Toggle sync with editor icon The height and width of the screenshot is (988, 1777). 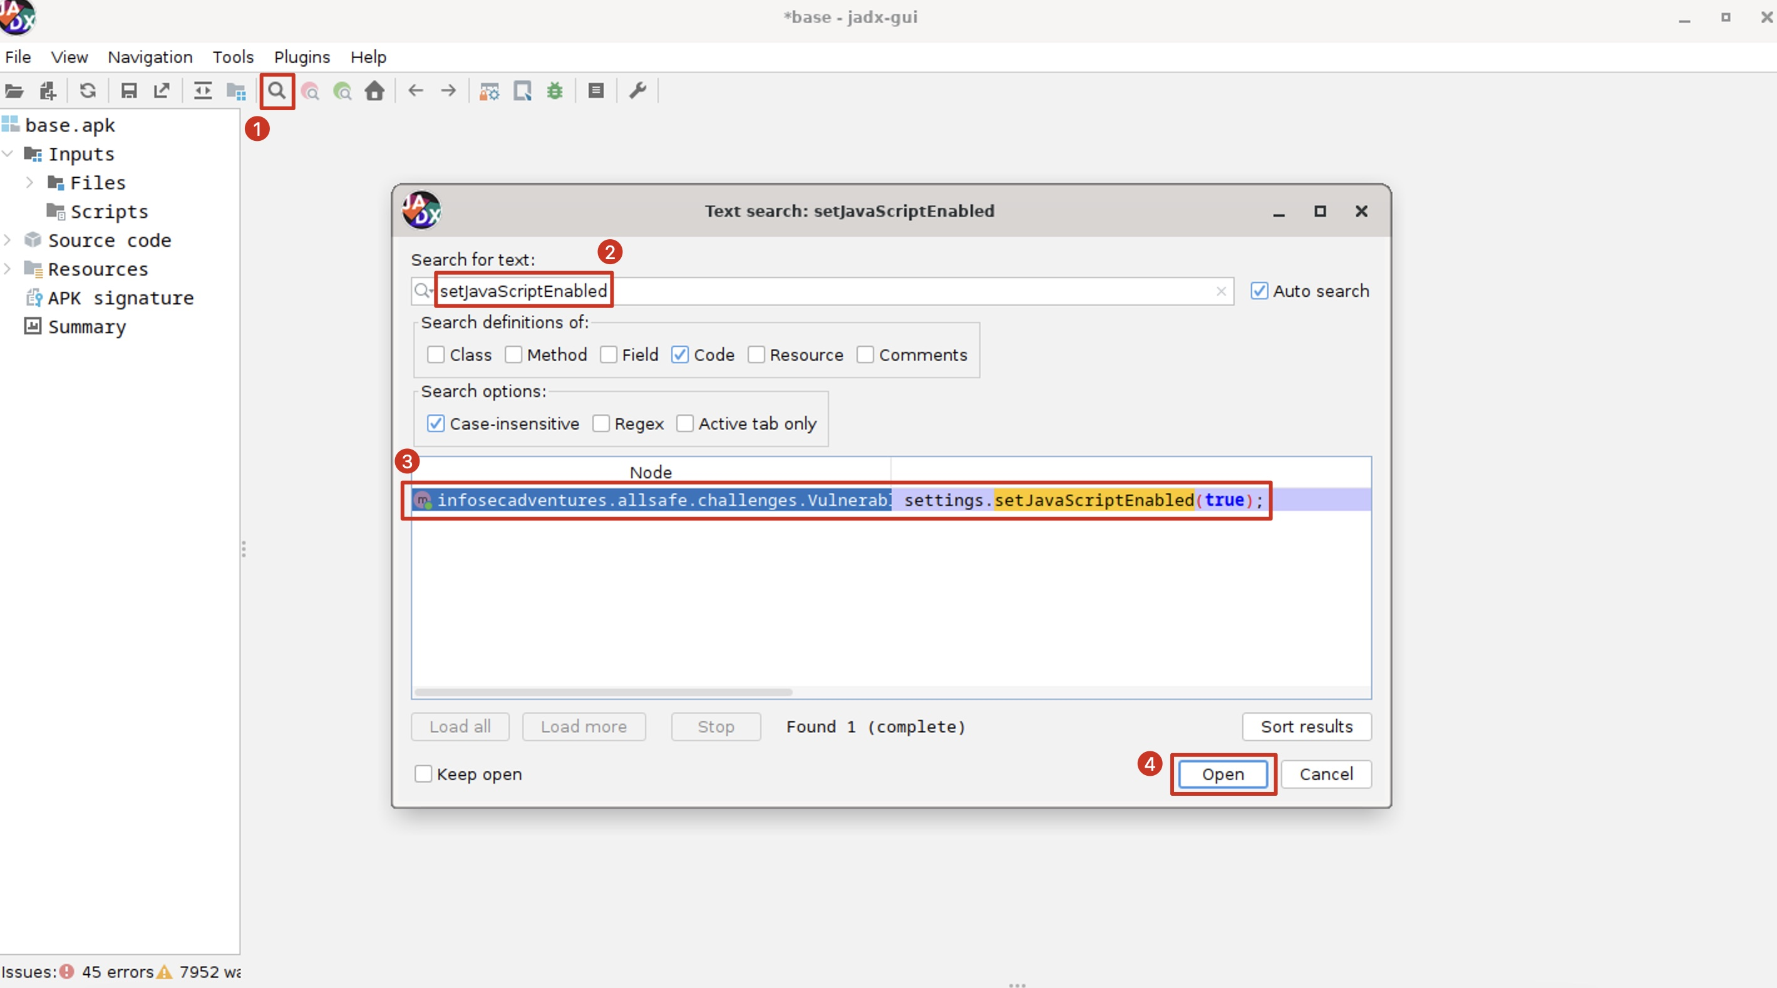pos(203,90)
